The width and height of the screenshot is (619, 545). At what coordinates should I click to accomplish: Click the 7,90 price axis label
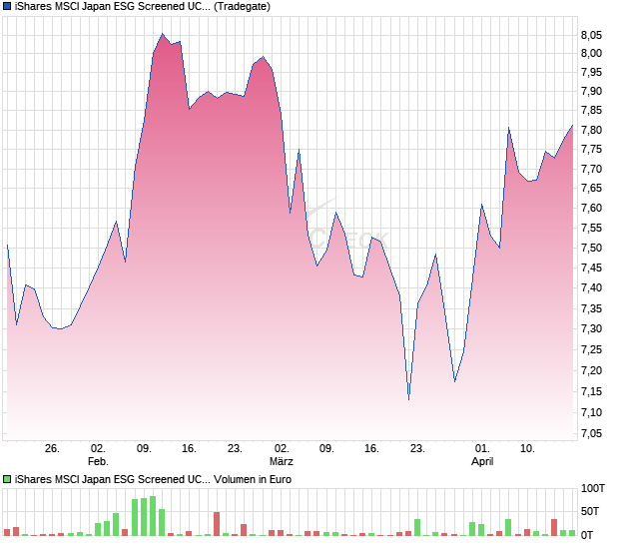click(x=591, y=91)
